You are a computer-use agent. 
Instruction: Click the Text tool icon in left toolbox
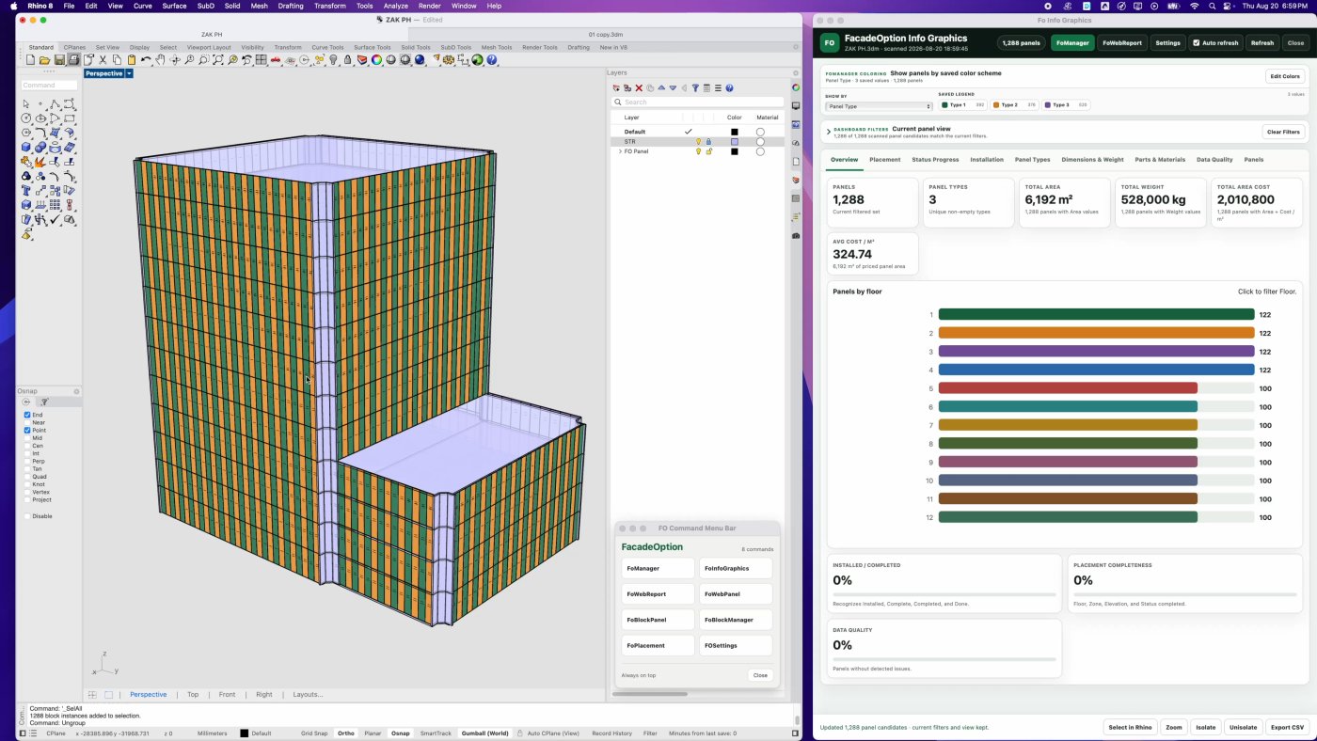click(25, 190)
